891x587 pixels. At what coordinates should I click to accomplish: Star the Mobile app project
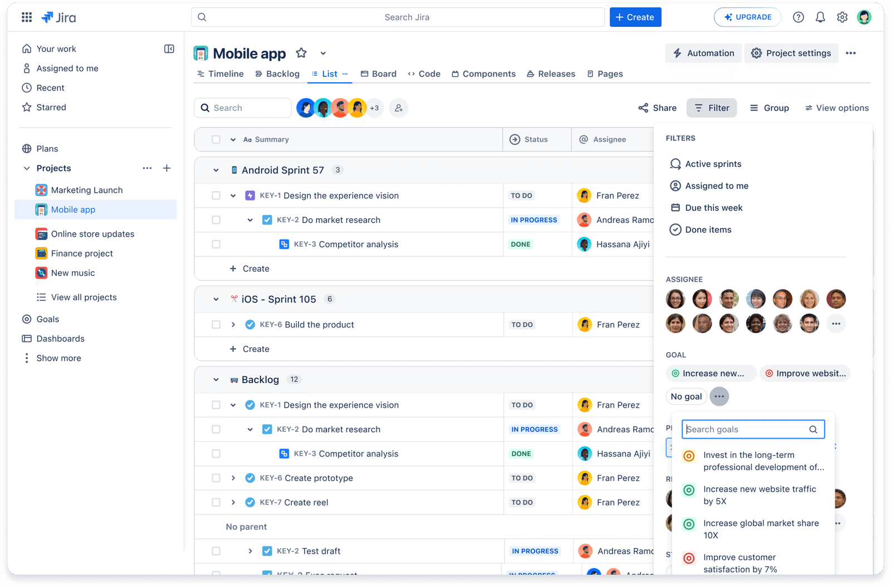(301, 53)
